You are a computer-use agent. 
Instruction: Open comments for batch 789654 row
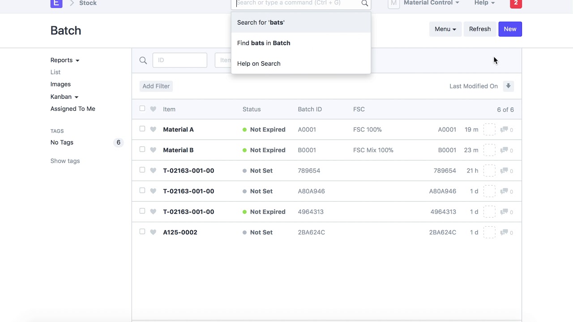coord(506,171)
